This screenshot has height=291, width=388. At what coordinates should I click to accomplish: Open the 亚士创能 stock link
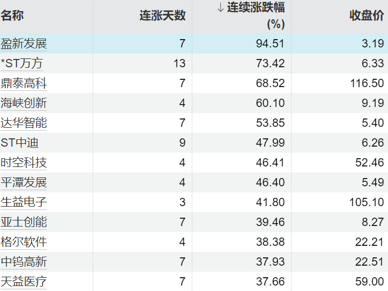click(x=24, y=222)
